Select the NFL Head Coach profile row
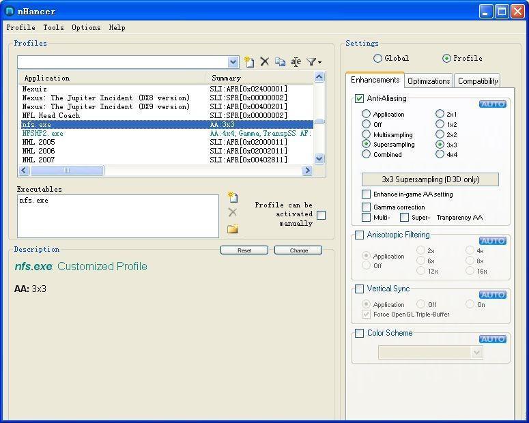This screenshot has height=423, width=529. pyautogui.click(x=167, y=116)
